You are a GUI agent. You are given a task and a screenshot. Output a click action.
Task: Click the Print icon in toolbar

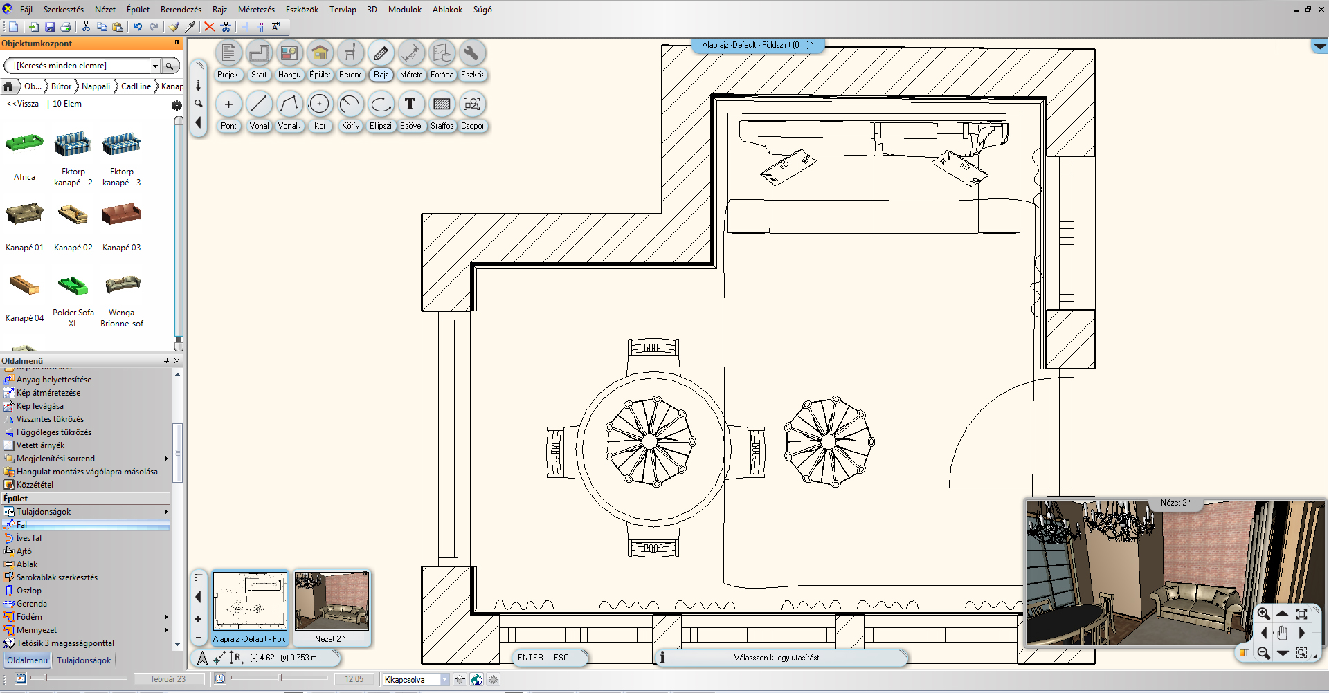pyautogui.click(x=66, y=27)
